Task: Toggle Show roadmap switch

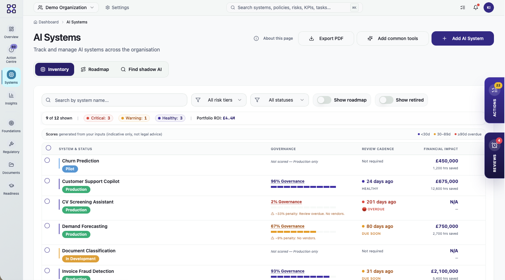Action: point(324,100)
